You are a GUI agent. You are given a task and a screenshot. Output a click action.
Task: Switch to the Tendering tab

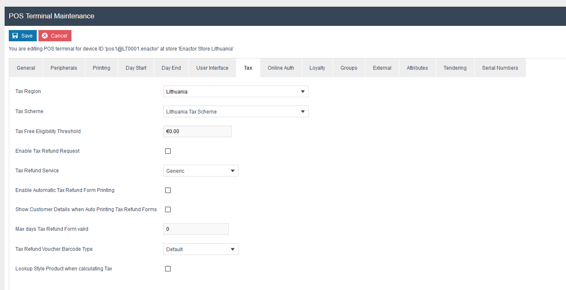tap(455, 68)
